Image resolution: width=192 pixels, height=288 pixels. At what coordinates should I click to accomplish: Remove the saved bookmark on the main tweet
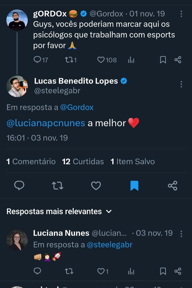(x=134, y=186)
